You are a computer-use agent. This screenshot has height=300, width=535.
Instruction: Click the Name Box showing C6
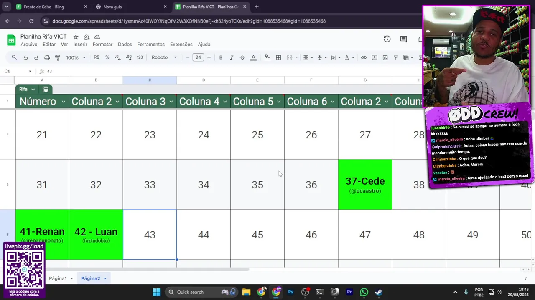point(18,71)
